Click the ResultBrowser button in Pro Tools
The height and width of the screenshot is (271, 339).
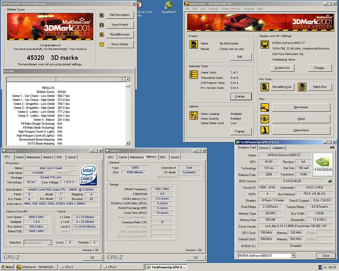click(282, 87)
